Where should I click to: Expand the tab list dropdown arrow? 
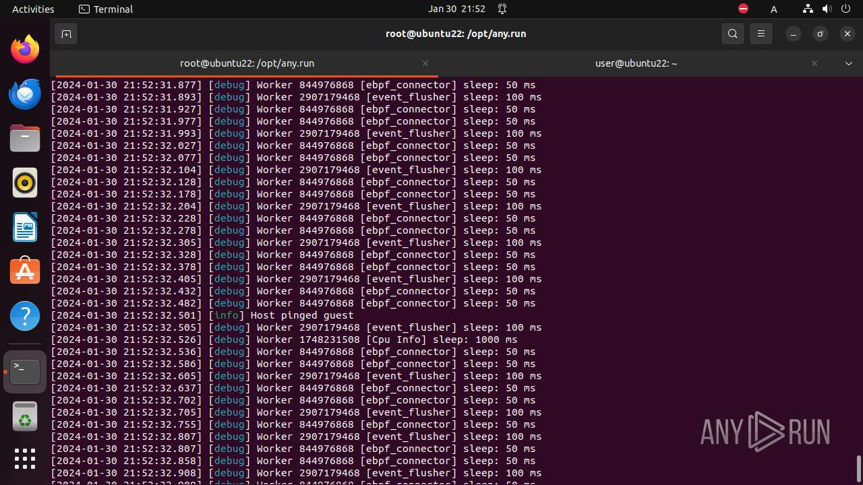[x=849, y=63]
